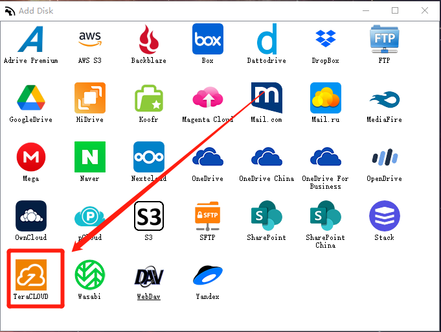Select the Dattodrive icon
This screenshot has height=332, width=441.
[x=267, y=39]
